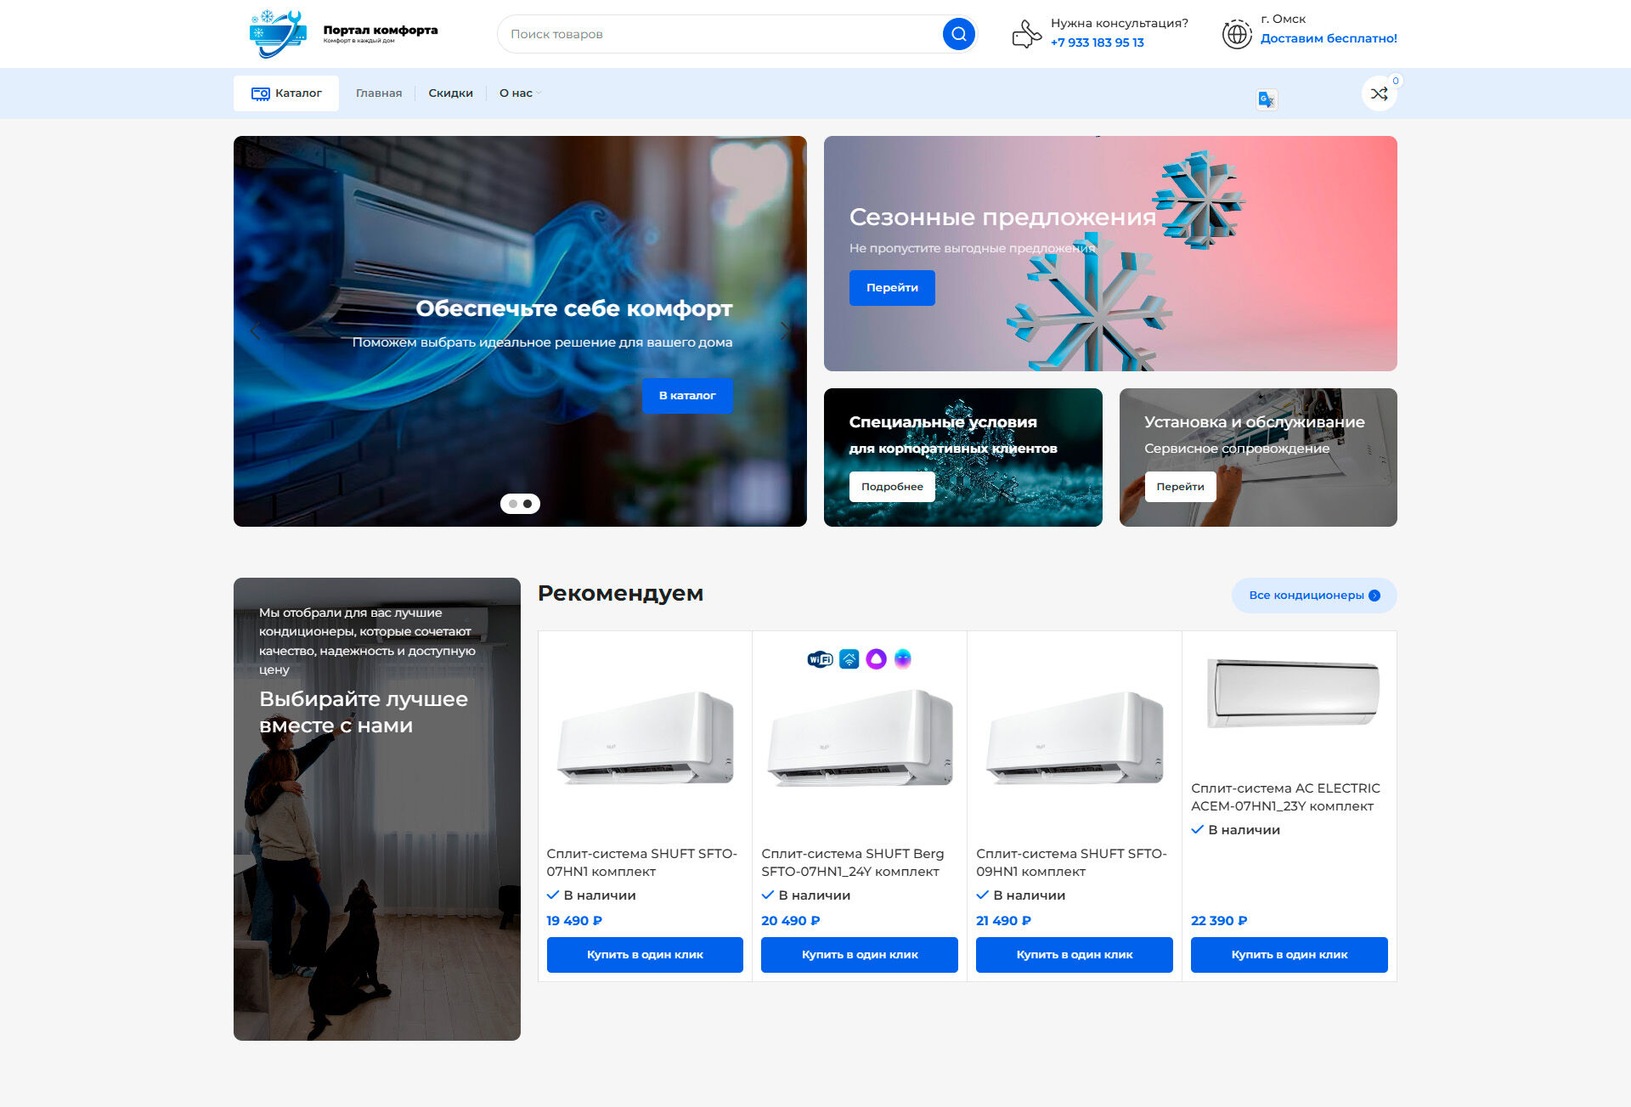This screenshot has width=1631, height=1107.
Task: Click the Поиск товаров search field
Action: (x=718, y=34)
